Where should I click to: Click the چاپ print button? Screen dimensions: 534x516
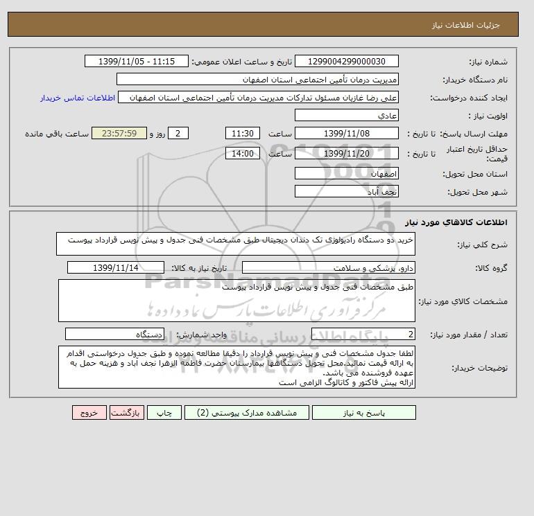point(164,413)
